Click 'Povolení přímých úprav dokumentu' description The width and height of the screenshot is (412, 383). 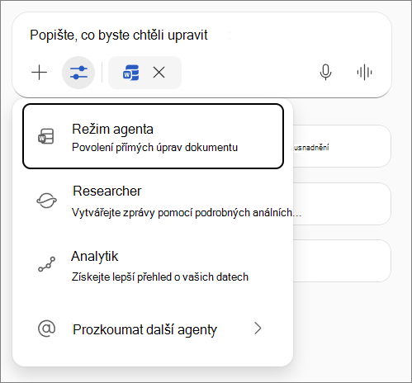click(154, 148)
